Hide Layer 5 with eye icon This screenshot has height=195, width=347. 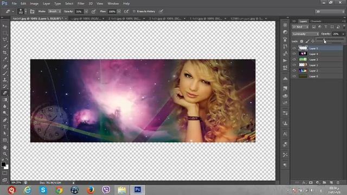[x=294, y=48]
